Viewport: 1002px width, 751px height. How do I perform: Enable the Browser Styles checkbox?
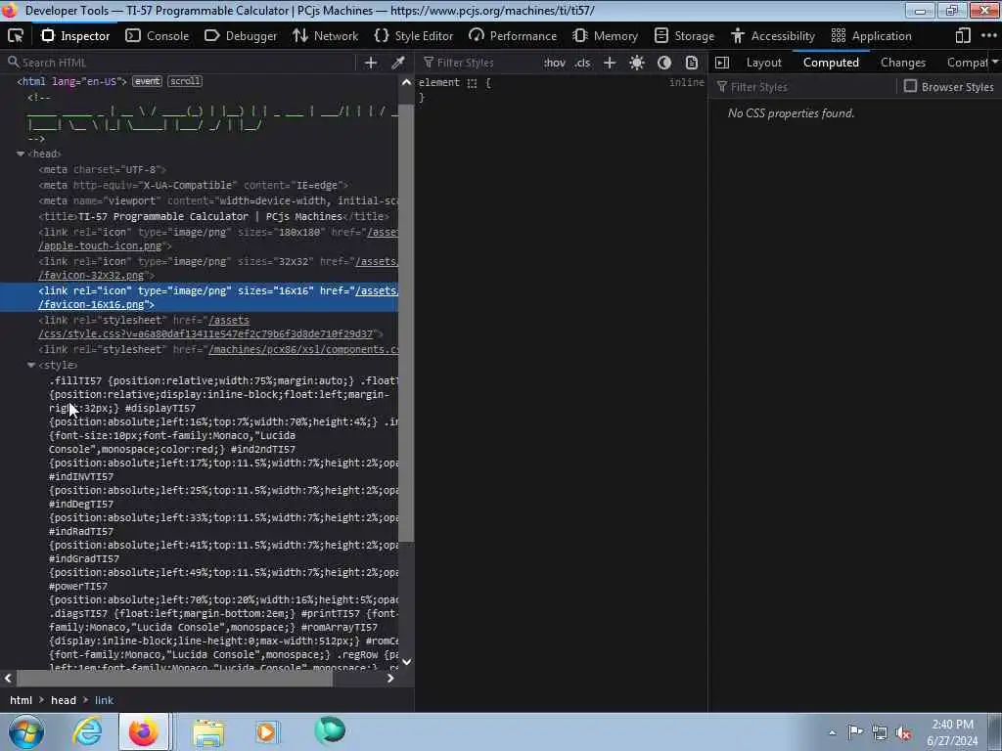pos(911,86)
